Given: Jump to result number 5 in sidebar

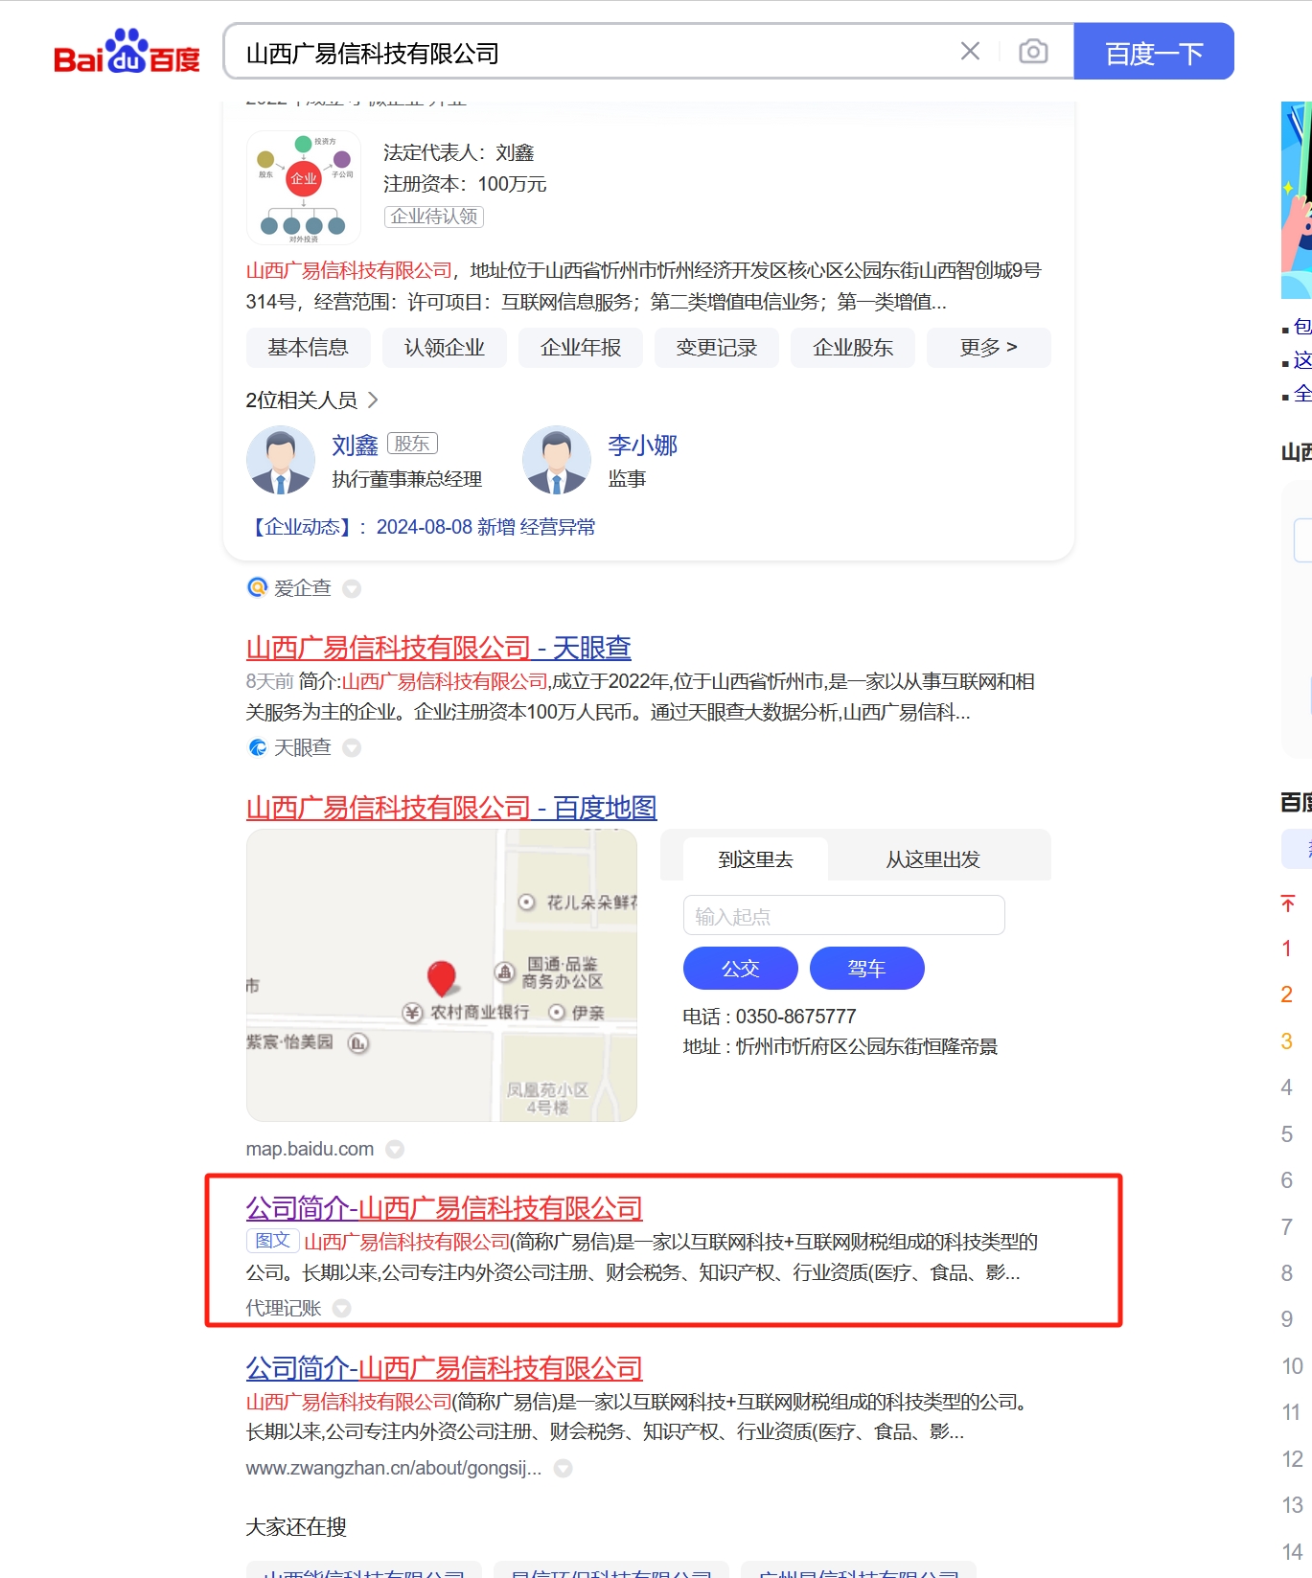Looking at the screenshot, I should 1287,1134.
